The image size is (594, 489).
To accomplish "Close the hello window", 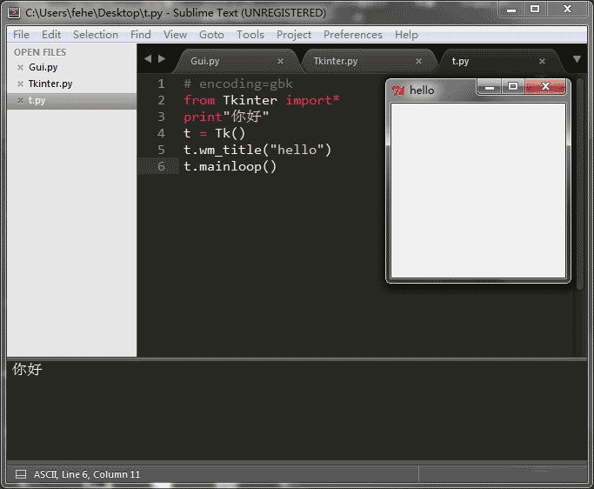I will pos(545,87).
